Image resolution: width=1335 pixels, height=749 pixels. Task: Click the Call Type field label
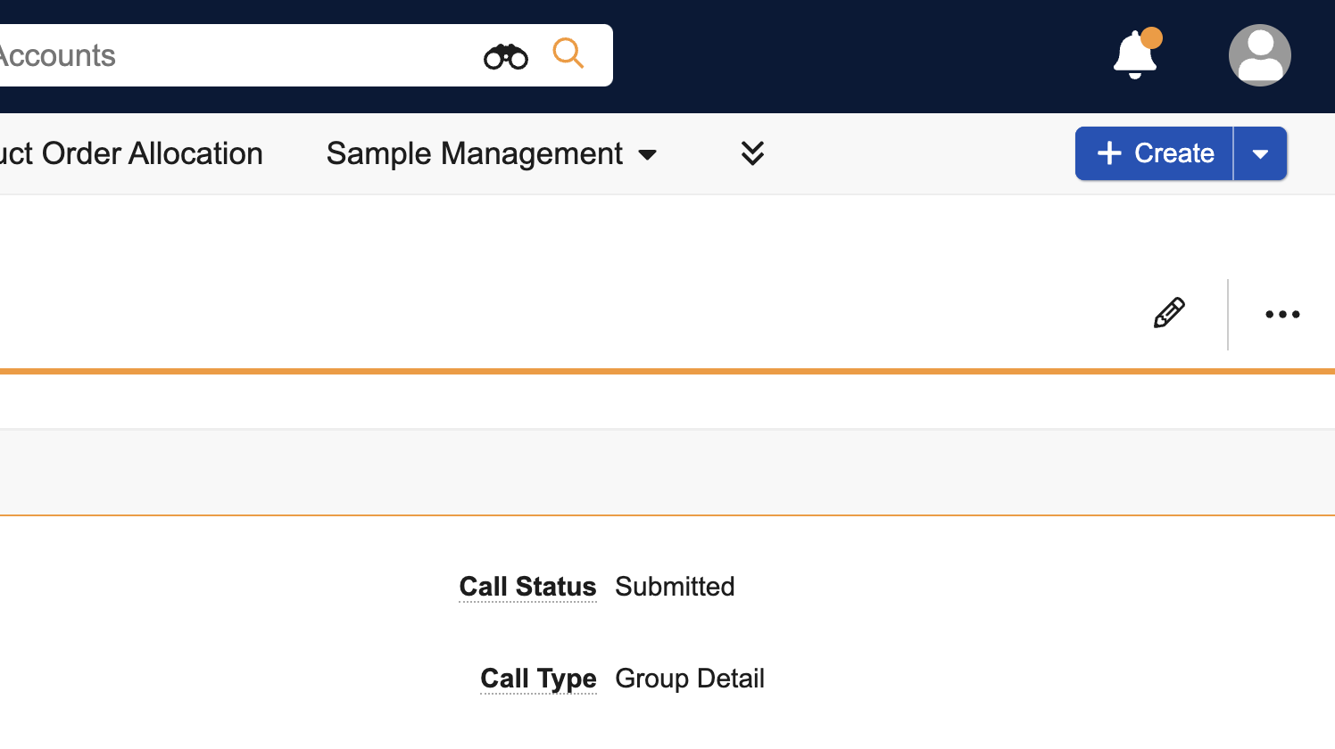point(538,679)
